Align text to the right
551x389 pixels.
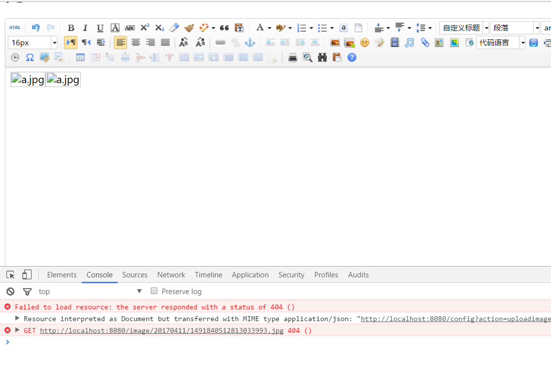[150, 42]
